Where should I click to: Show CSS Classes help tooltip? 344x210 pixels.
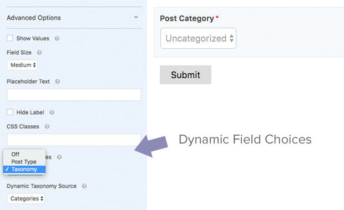pyautogui.click(x=47, y=126)
